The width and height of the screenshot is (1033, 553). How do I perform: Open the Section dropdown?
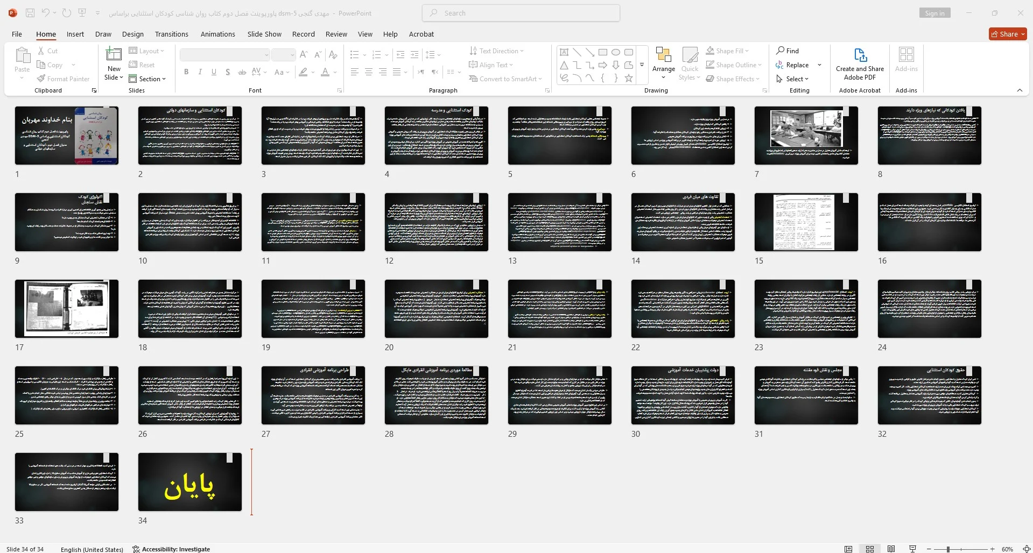coord(147,79)
